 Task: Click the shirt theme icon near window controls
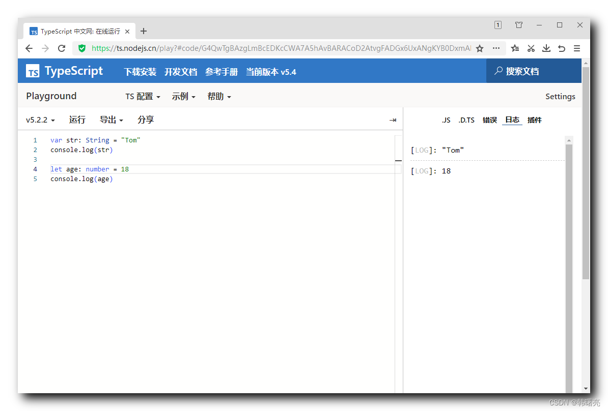[519, 24]
